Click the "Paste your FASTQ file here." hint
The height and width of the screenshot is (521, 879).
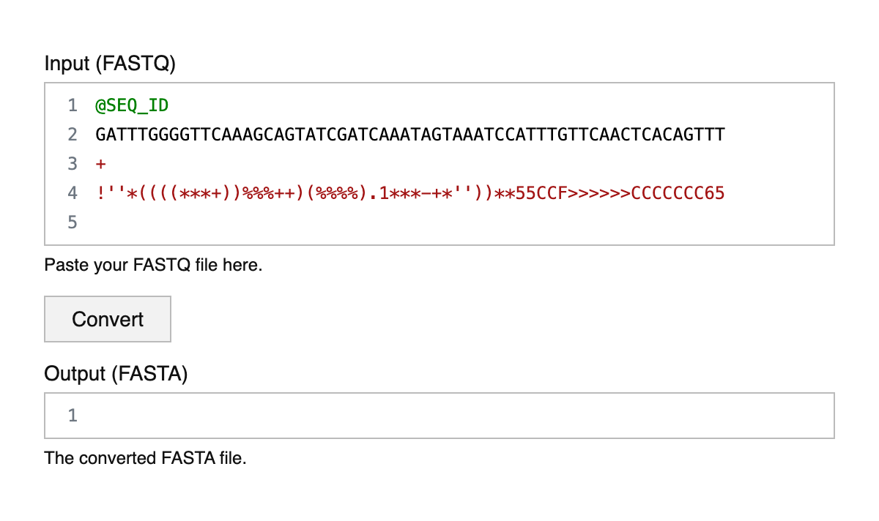(153, 265)
